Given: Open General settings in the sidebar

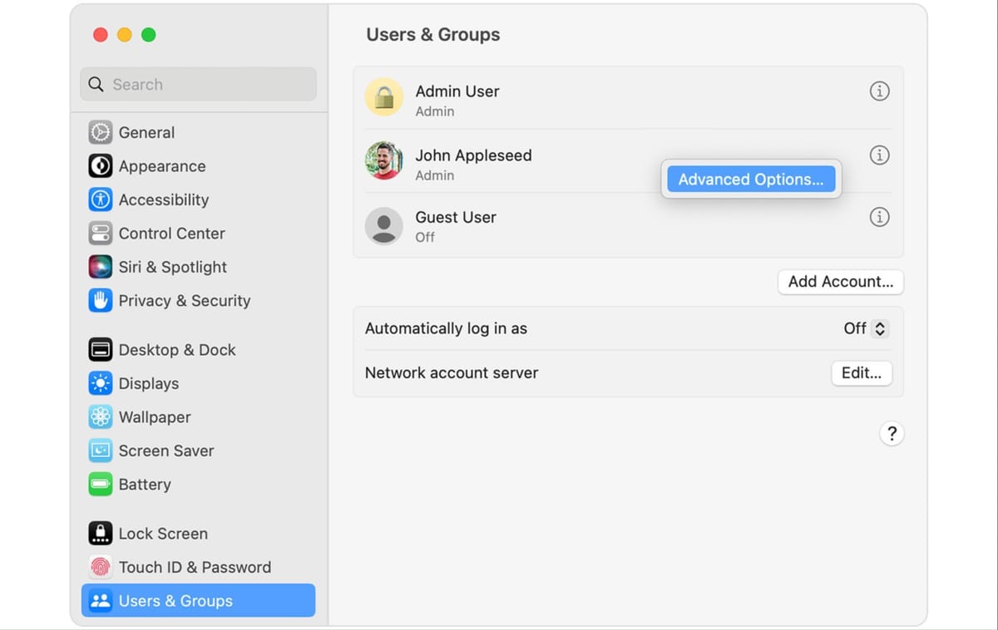Looking at the screenshot, I should [x=146, y=132].
